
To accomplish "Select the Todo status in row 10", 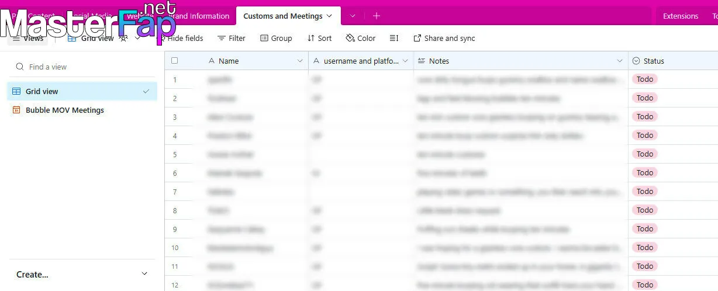I will click(x=645, y=247).
